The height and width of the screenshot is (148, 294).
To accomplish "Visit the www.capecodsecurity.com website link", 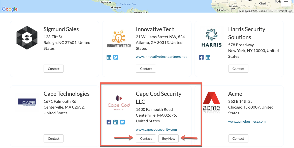I will [156, 129].
